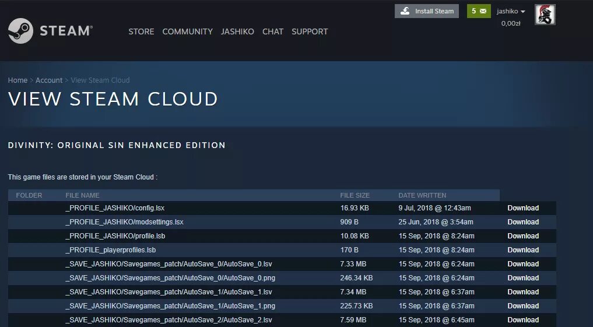Download the modsettings.lsx file
This screenshot has width=593, height=327.
(x=523, y=222)
